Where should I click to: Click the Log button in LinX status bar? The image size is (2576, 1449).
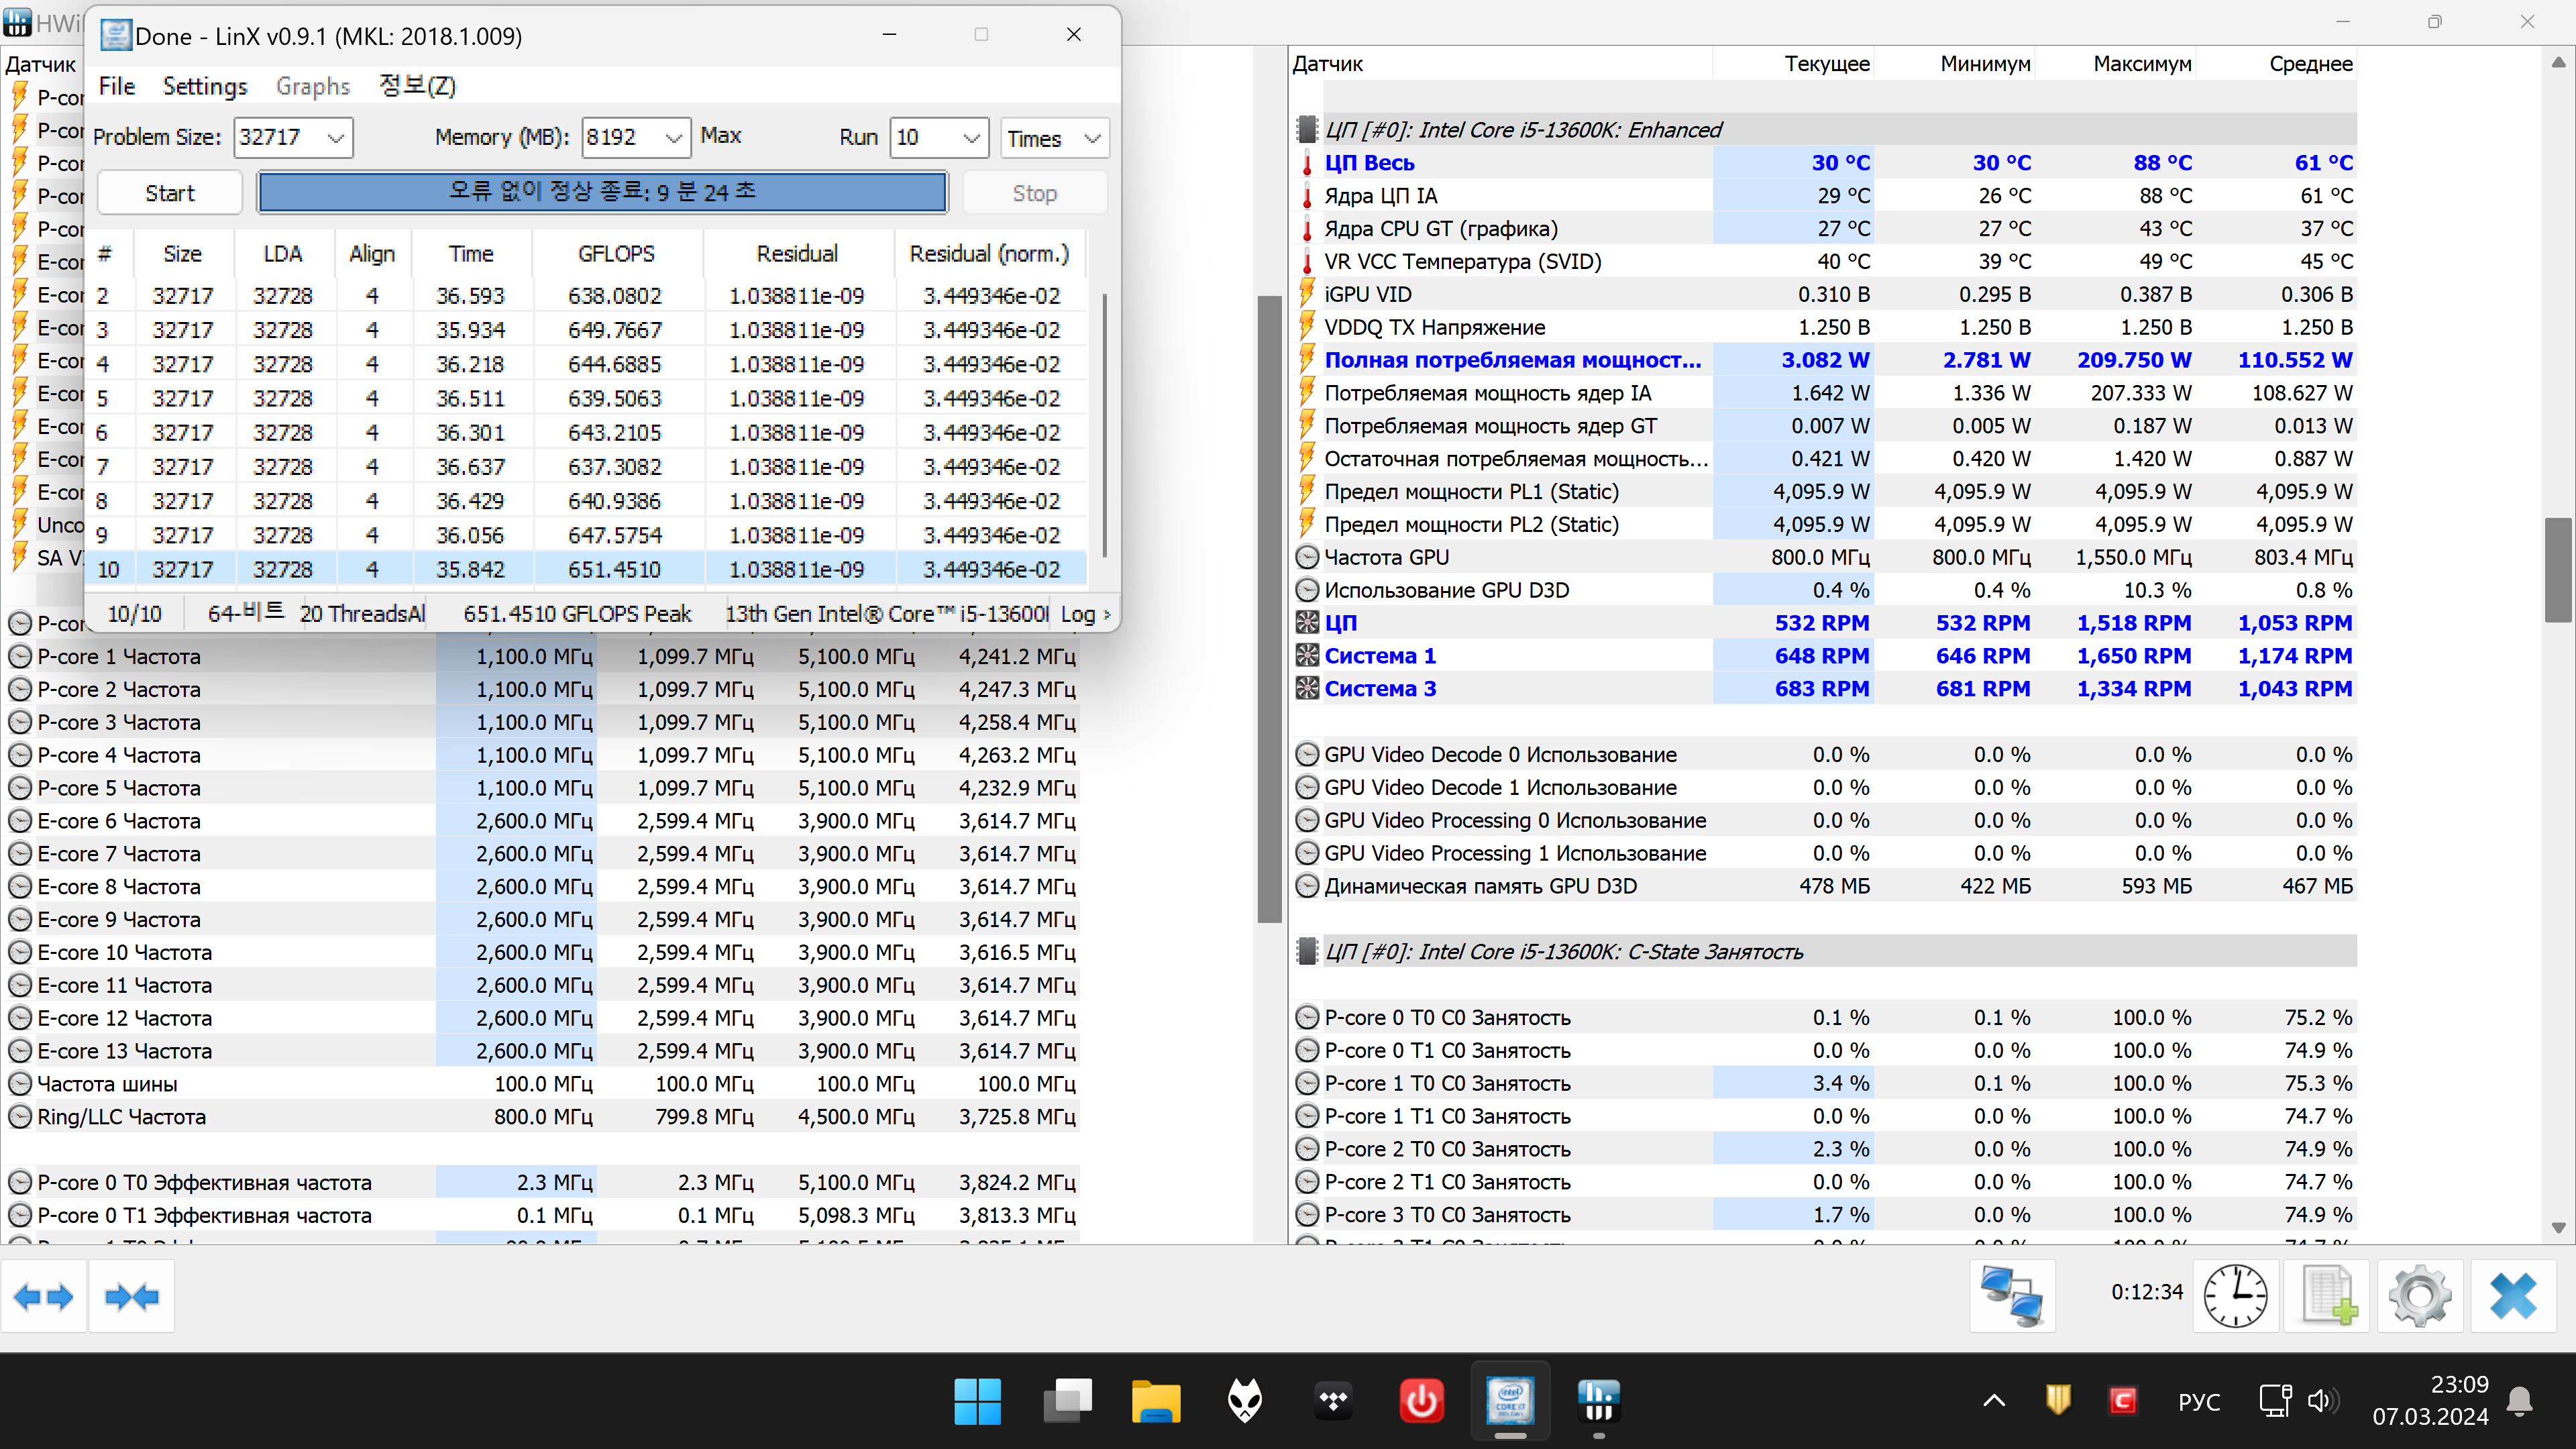tap(1084, 614)
